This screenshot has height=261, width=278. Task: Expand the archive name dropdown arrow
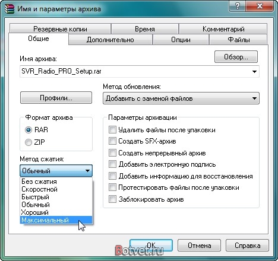click(254, 72)
